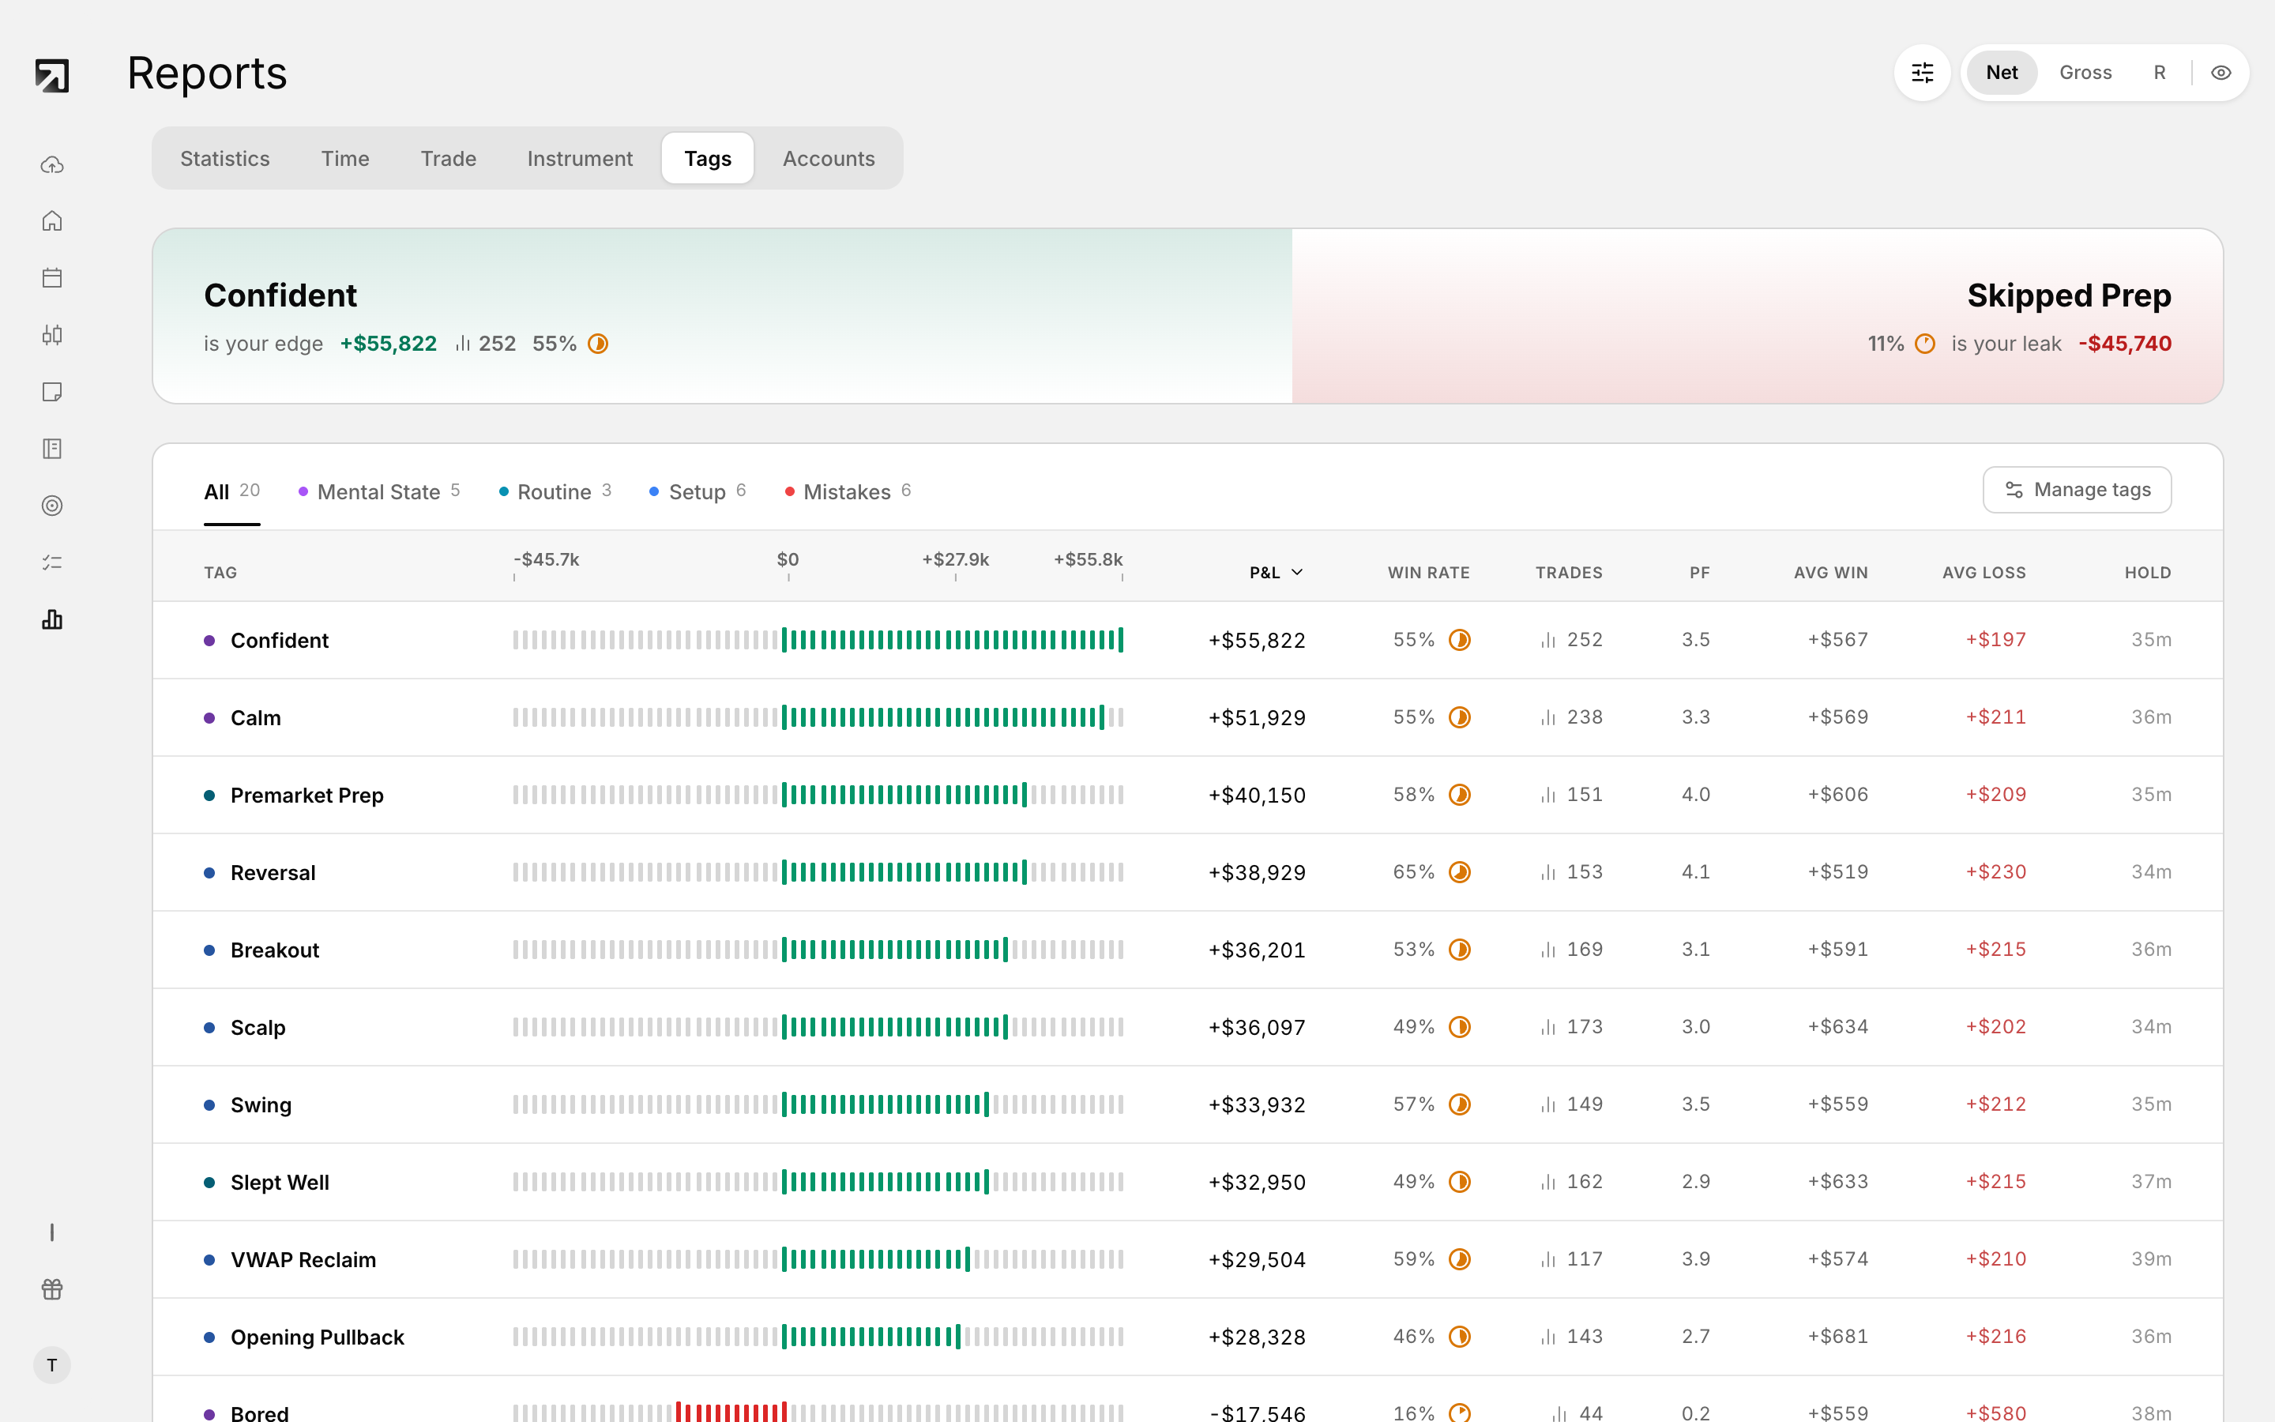
Task: Open the Skipped Prep leak banner
Action: coord(1757,316)
